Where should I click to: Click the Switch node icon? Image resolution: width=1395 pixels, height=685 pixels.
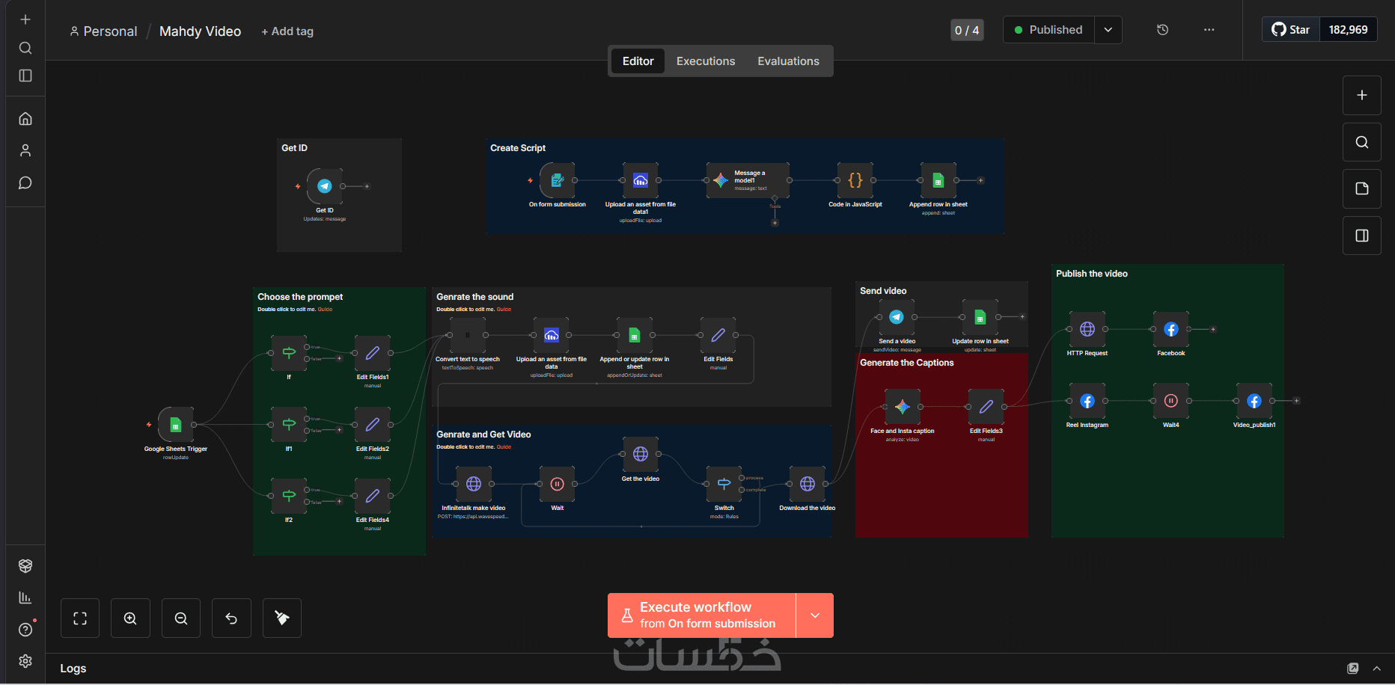pos(724,484)
